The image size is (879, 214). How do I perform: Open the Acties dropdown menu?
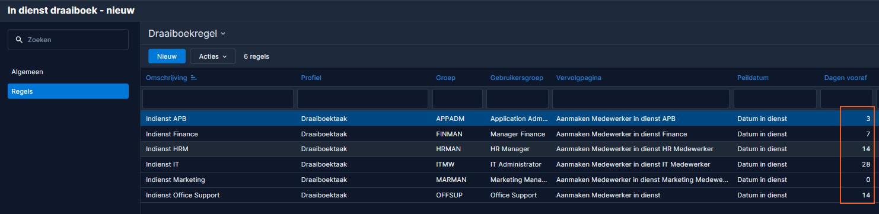click(x=212, y=56)
